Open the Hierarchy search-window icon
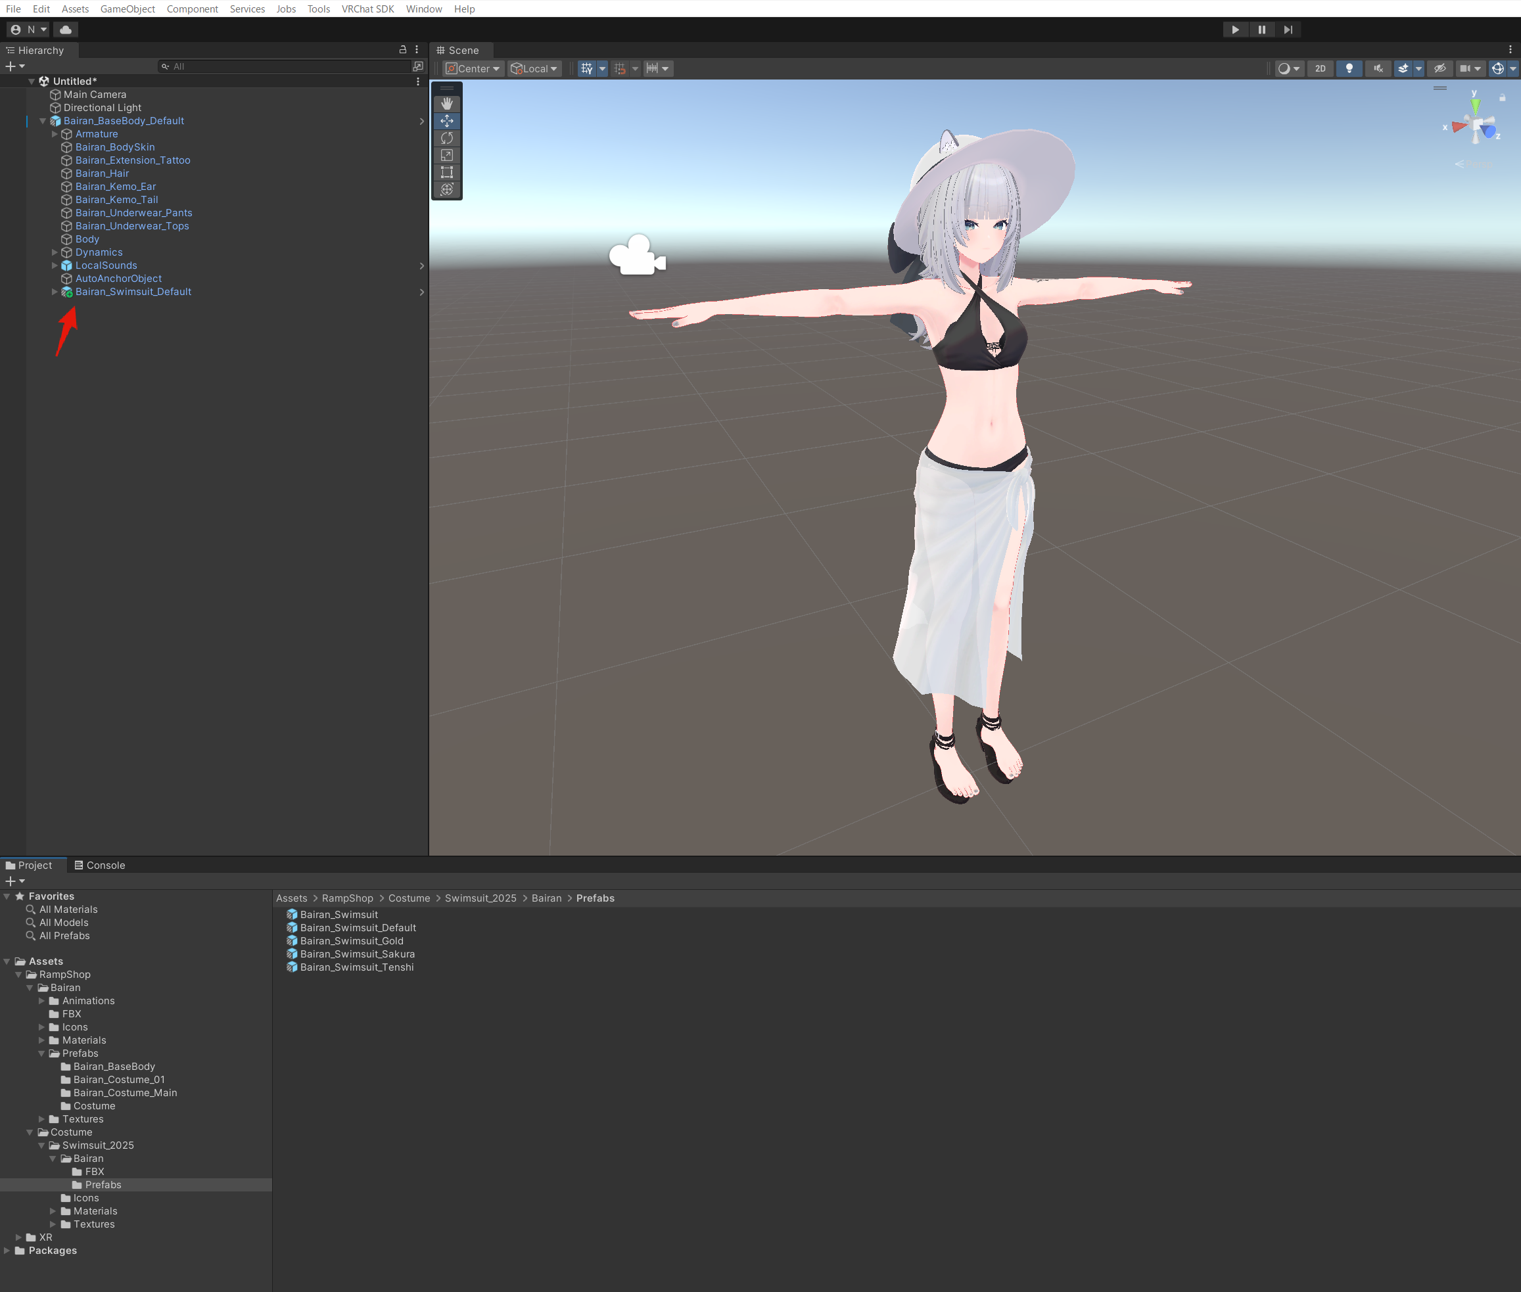 [417, 66]
